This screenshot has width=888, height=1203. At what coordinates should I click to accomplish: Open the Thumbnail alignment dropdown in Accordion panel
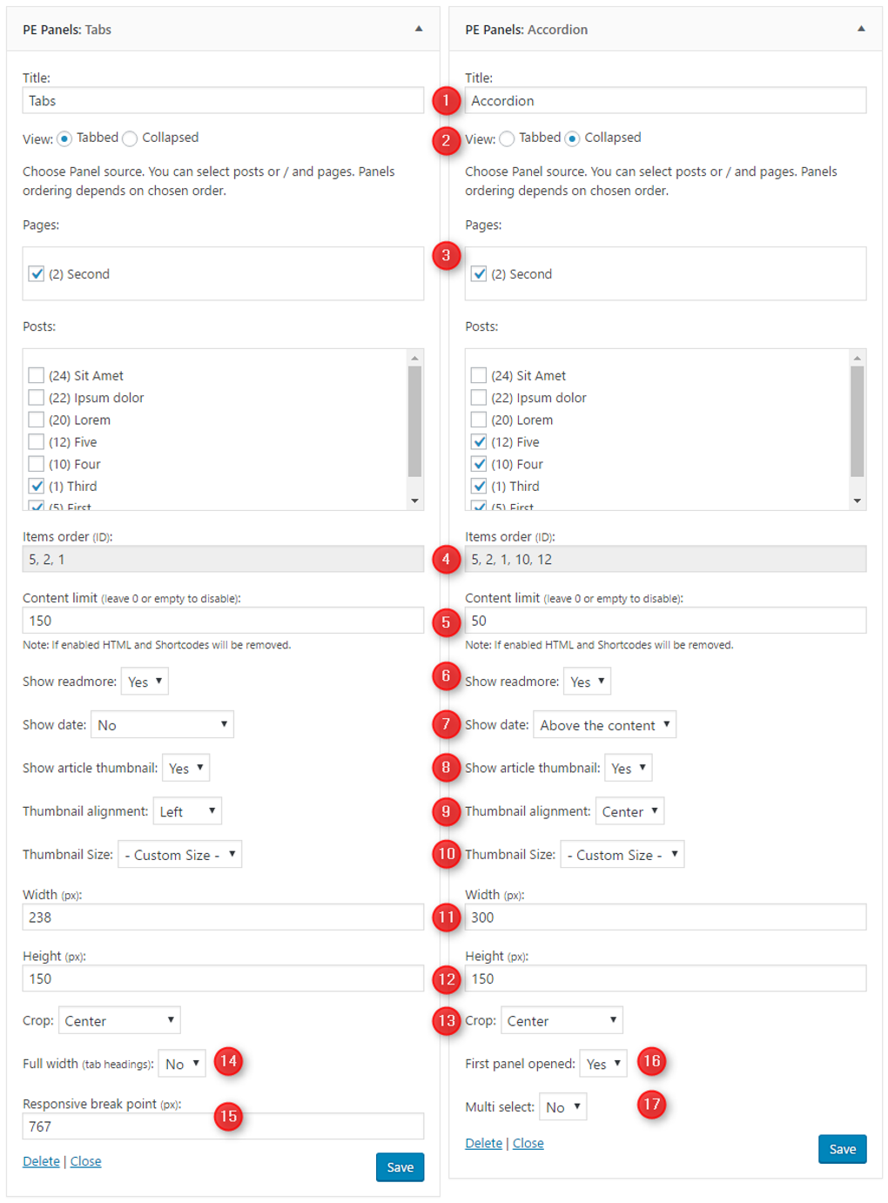[x=629, y=810]
